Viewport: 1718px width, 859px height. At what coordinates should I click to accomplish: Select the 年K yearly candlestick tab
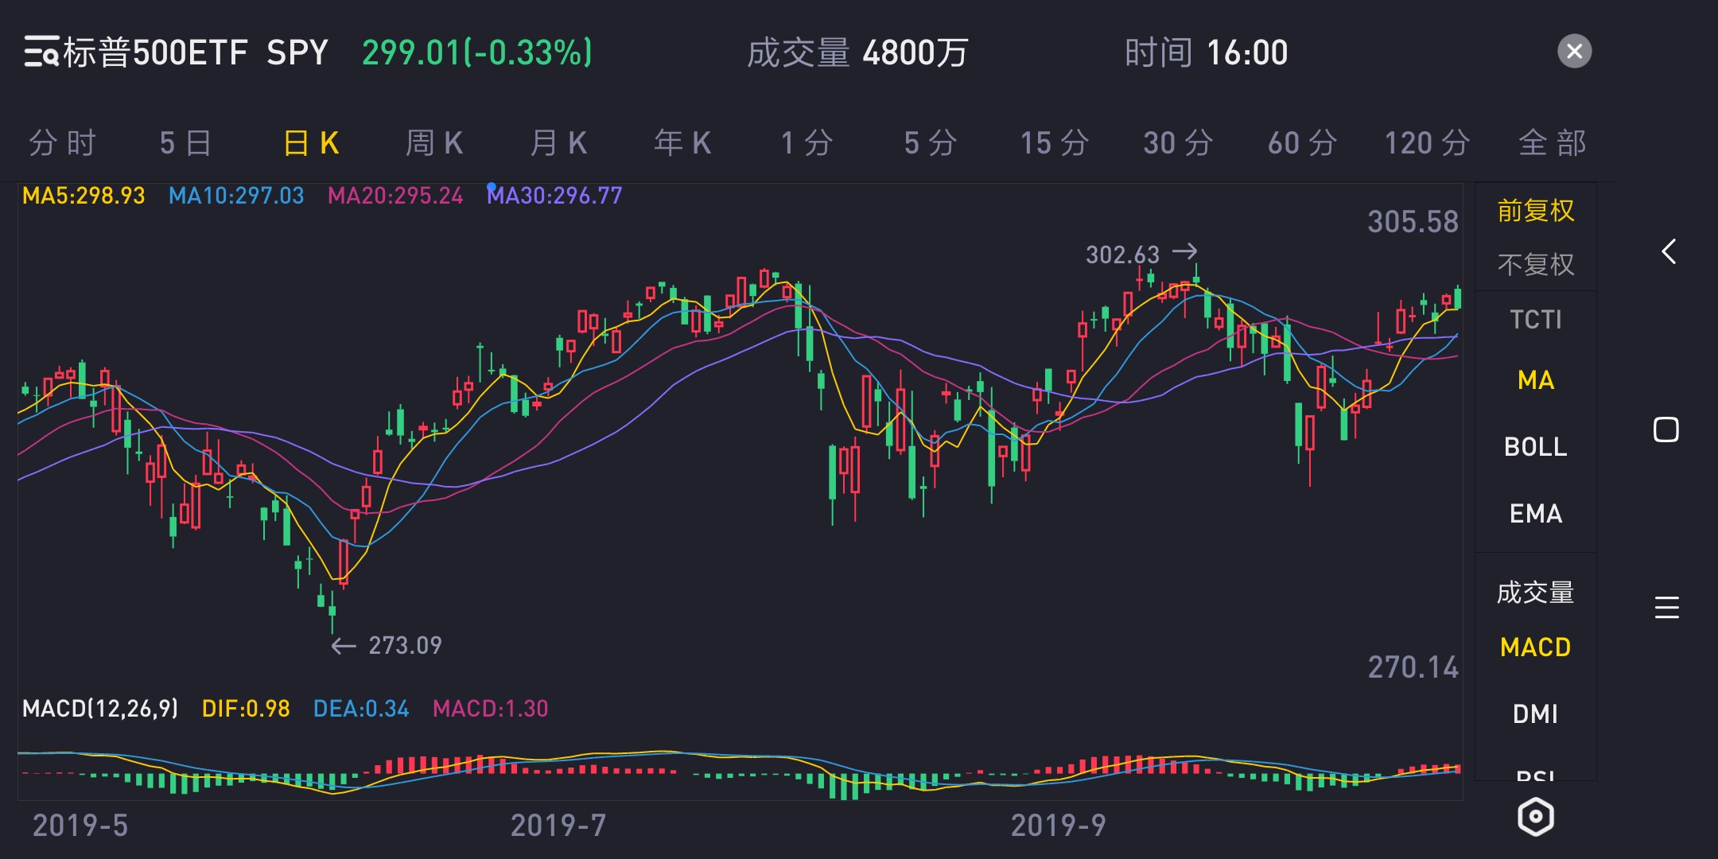click(x=682, y=143)
